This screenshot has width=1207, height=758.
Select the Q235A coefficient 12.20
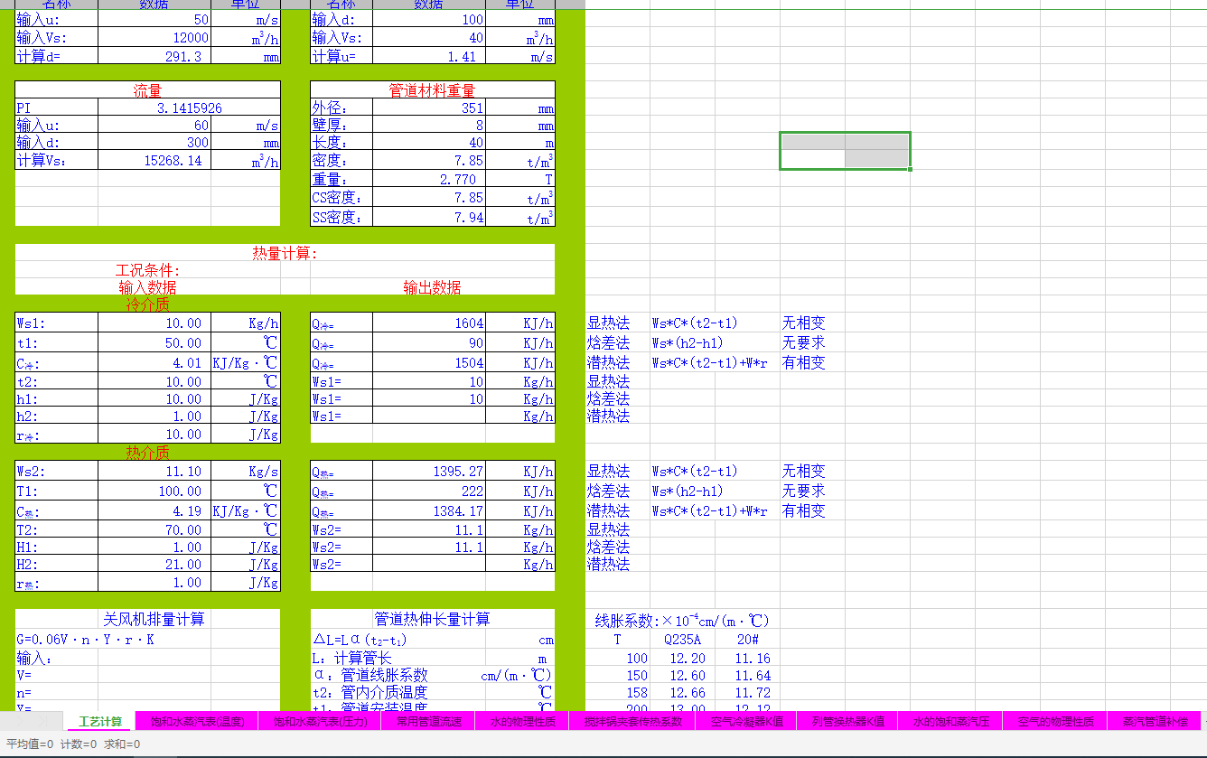[x=682, y=659]
